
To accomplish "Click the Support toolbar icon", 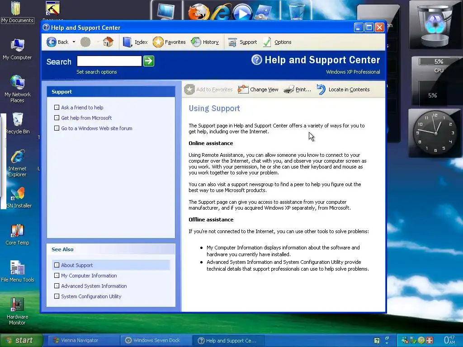I will click(232, 42).
